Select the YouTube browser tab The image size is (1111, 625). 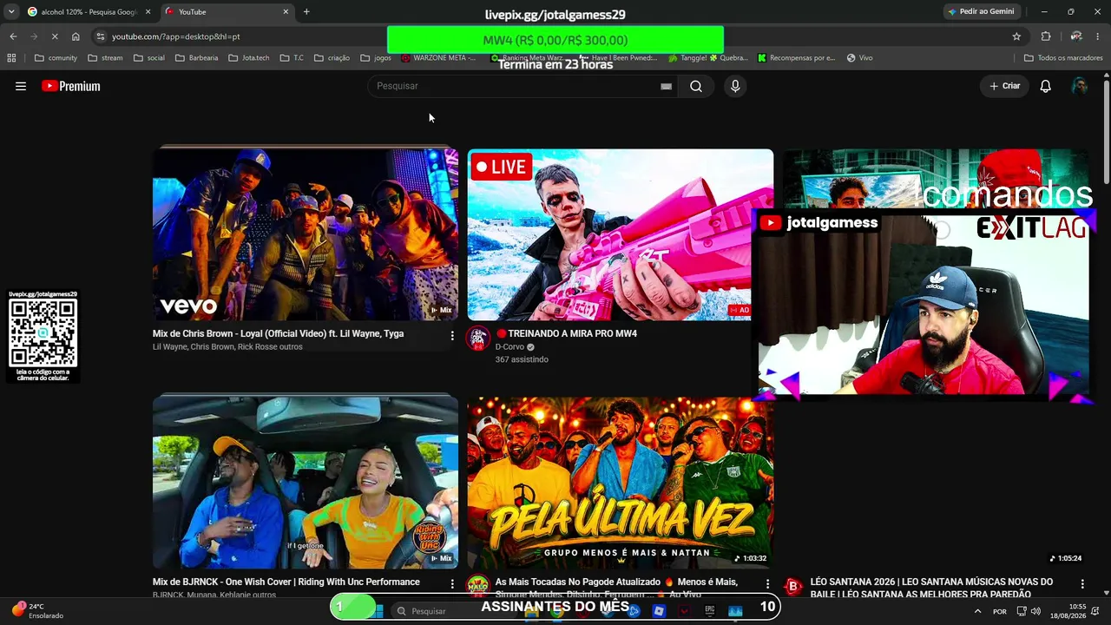[227, 12]
